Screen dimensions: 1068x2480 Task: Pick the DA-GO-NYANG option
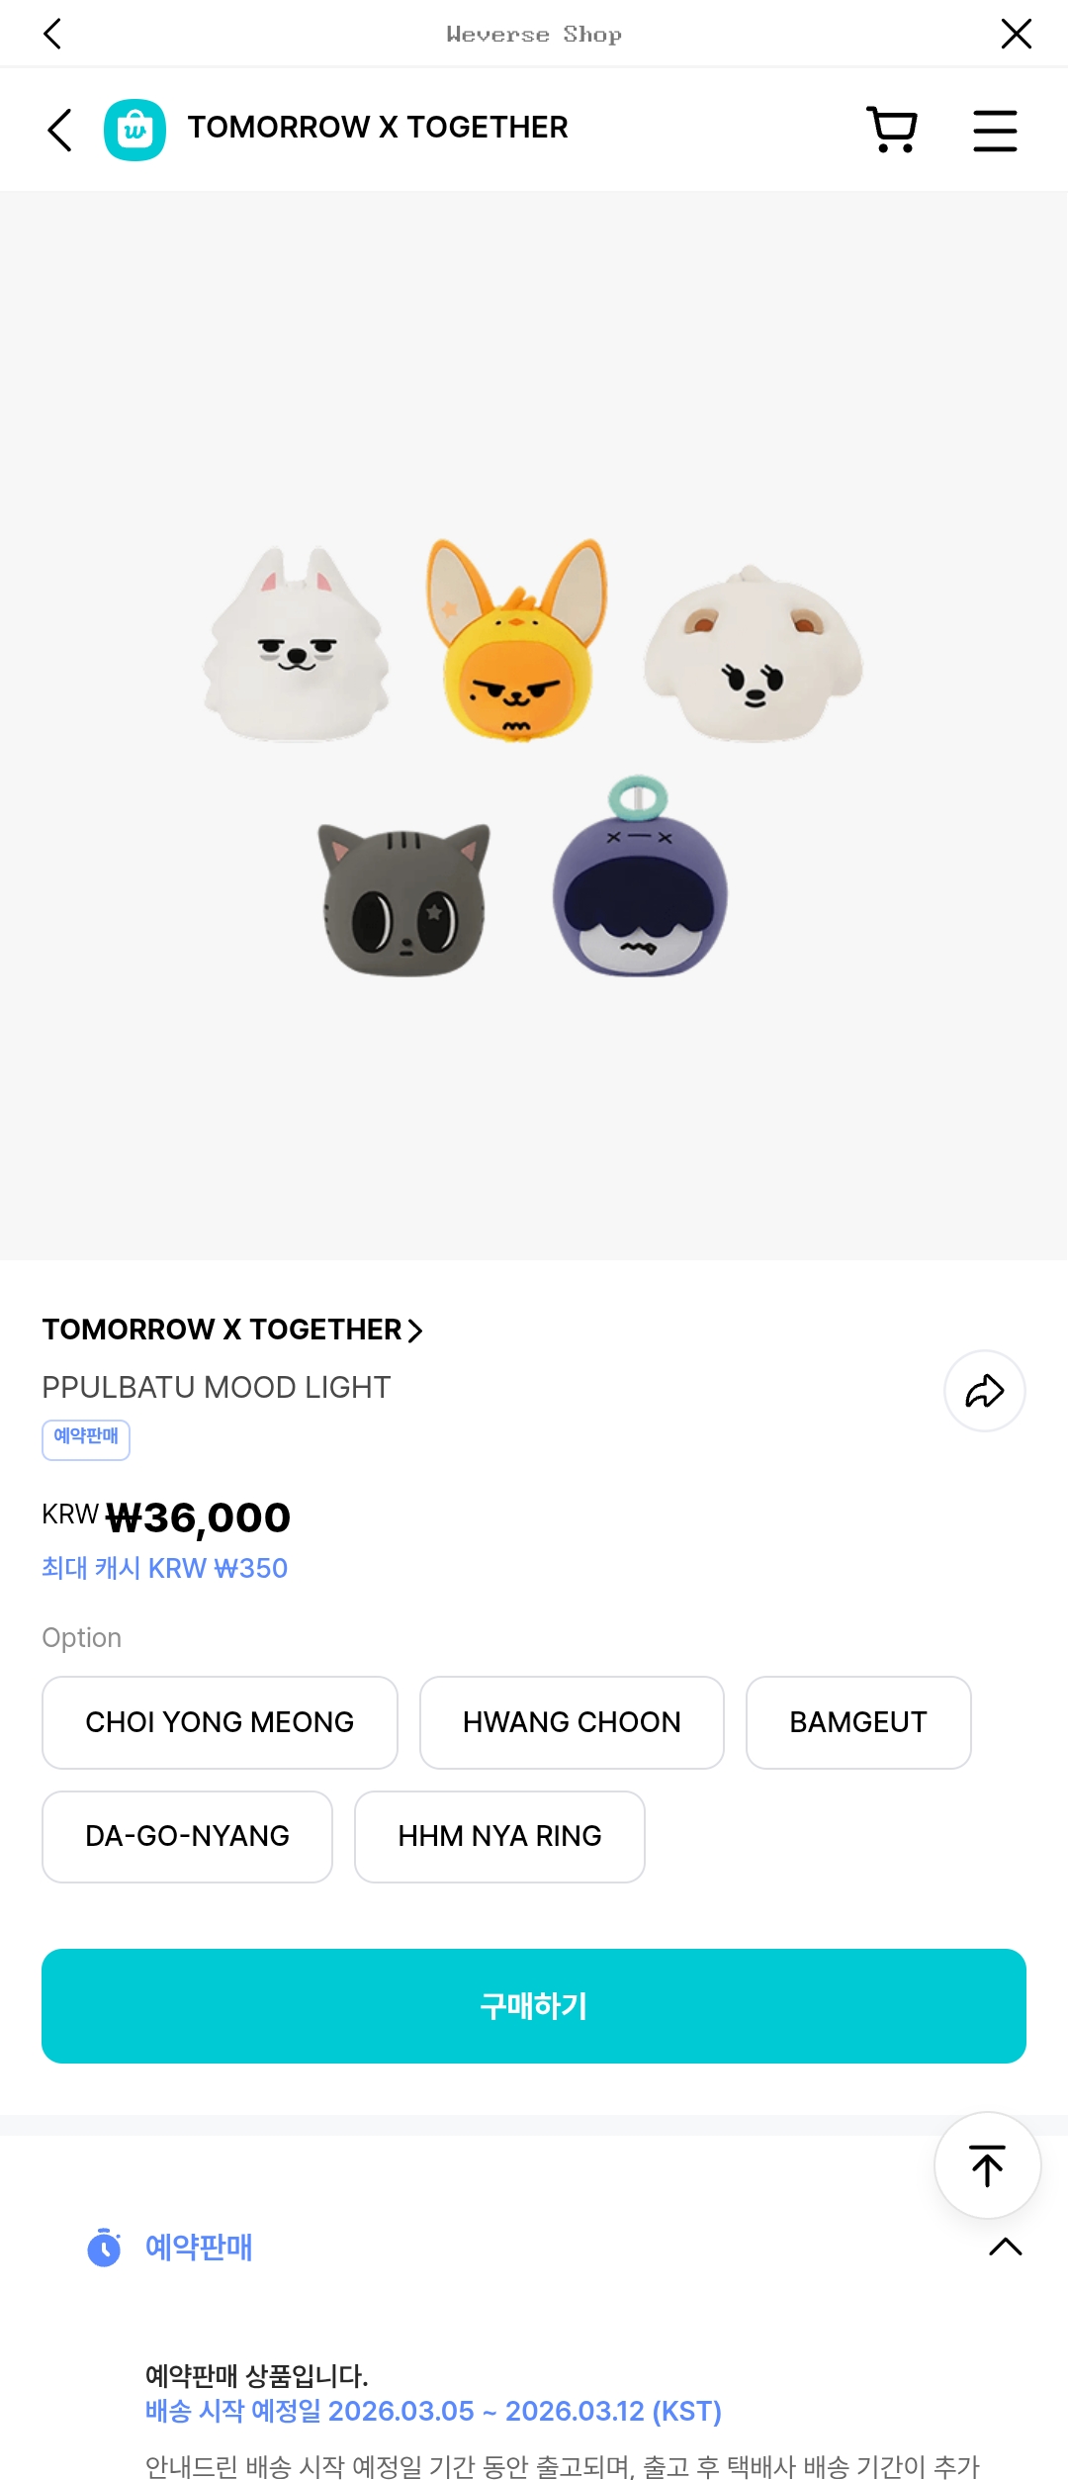pos(187,1836)
